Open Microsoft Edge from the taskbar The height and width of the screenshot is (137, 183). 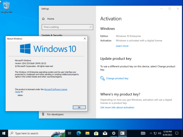tap(79, 133)
